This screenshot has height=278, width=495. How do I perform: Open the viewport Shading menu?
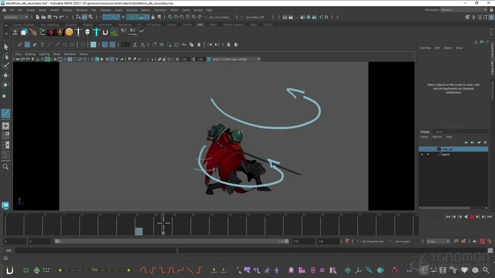[x=30, y=54]
